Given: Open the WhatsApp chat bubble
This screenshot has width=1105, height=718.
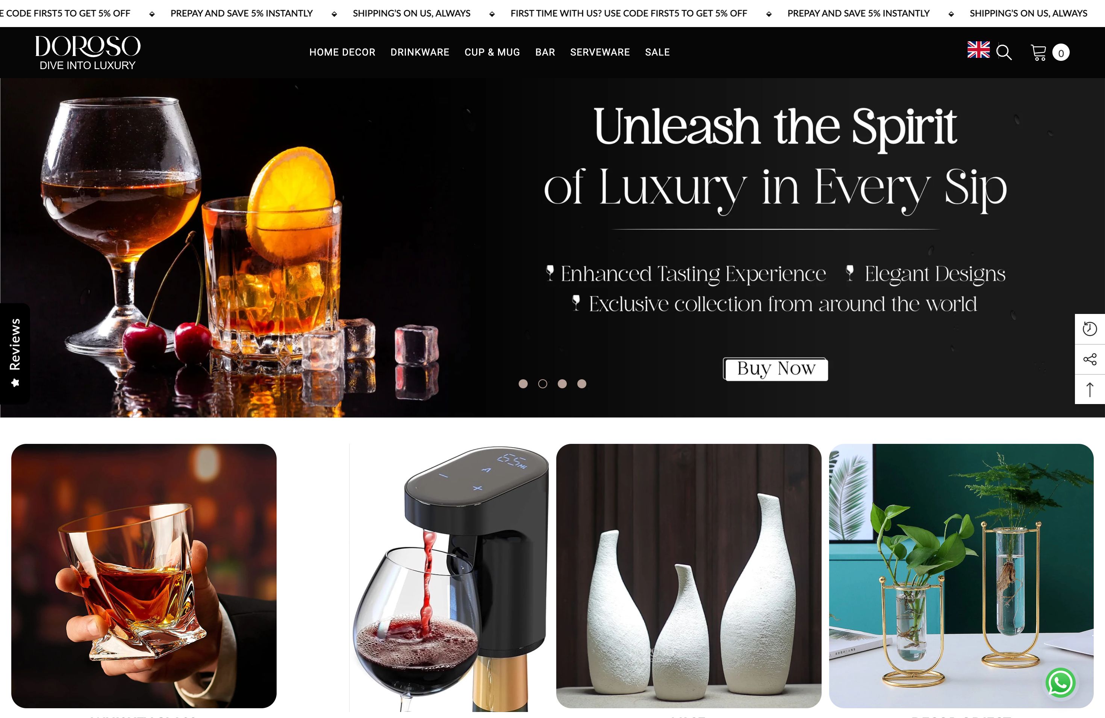Looking at the screenshot, I should pos(1060,683).
